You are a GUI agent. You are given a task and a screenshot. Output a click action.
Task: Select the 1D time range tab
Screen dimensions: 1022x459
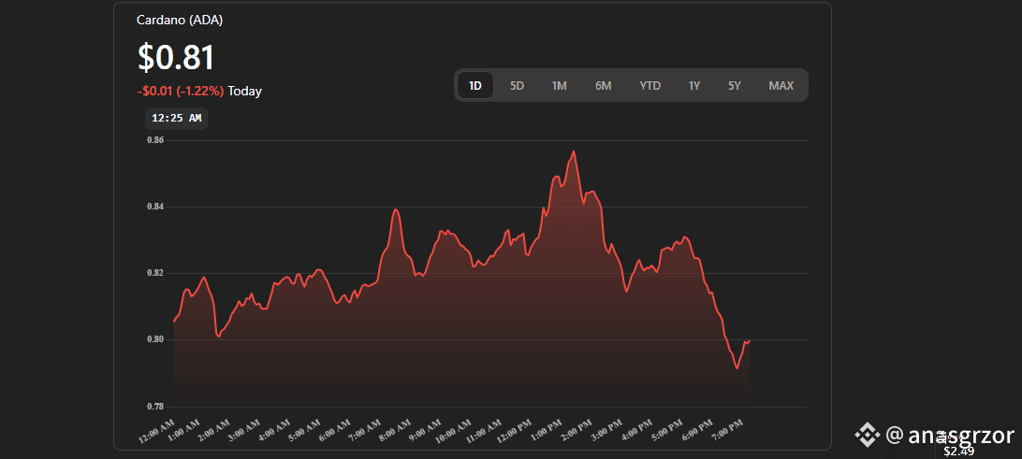[475, 85]
